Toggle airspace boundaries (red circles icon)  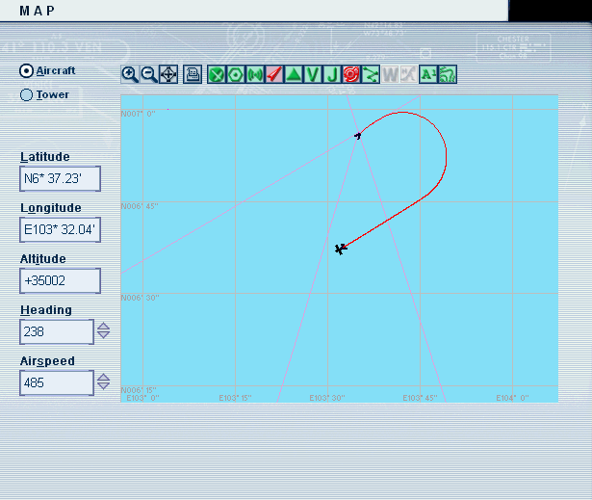pos(351,74)
